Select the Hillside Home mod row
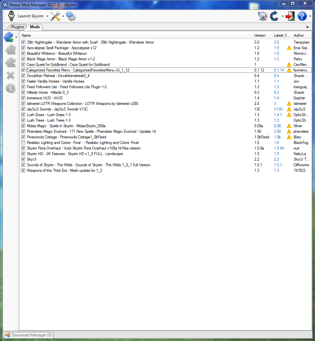315x341 pixels. tap(165, 92)
